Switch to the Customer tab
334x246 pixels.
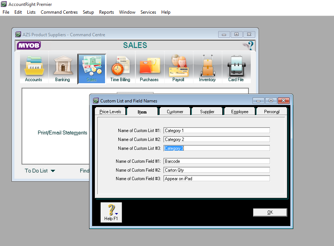point(175,112)
